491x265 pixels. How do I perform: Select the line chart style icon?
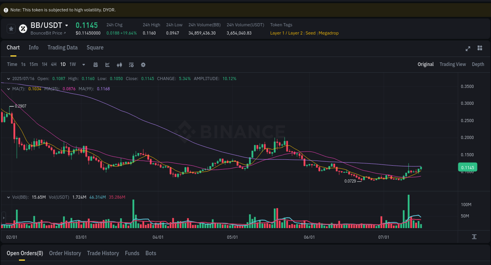pyautogui.click(x=107, y=64)
